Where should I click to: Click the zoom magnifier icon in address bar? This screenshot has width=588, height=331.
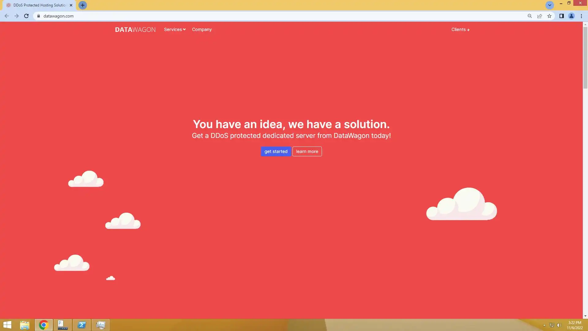[x=530, y=16]
